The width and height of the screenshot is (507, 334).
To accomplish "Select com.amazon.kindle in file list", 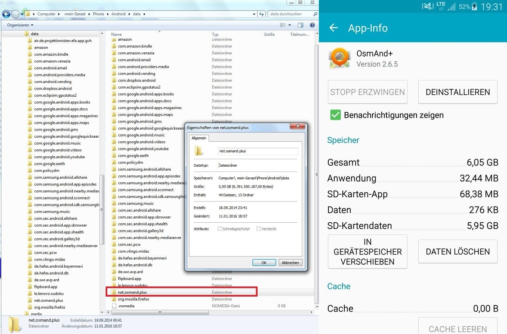I will [x=135, y=46].
